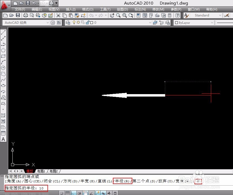This screenshot has height=195, width=233.
Task: Open the 文件(F) menu
Action: coord(20,9)
